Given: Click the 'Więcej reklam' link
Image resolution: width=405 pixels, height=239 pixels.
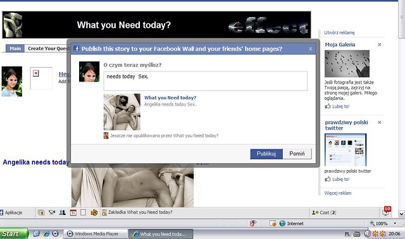Looking at the screenshot, I should [x=338, y=193].
